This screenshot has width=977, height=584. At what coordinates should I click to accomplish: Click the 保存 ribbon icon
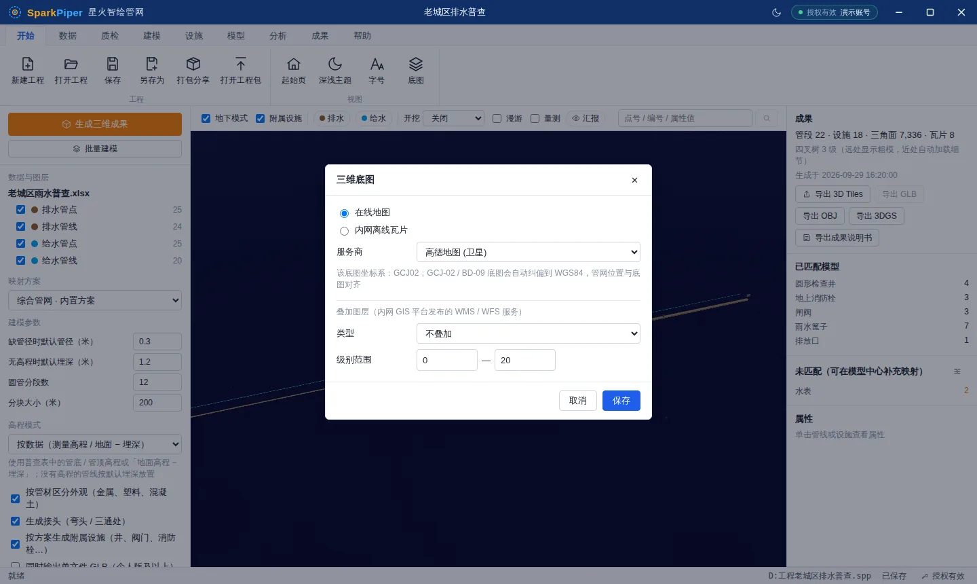[113, 64]
